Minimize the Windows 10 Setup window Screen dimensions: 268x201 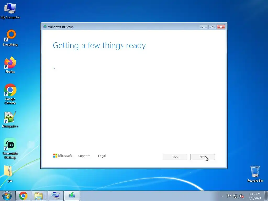pyautogui.click(x=204, y=27)
